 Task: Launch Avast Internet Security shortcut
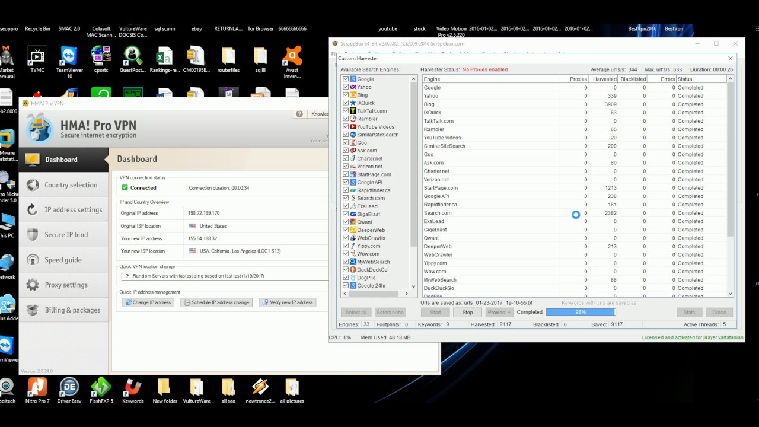coord(292,62)
